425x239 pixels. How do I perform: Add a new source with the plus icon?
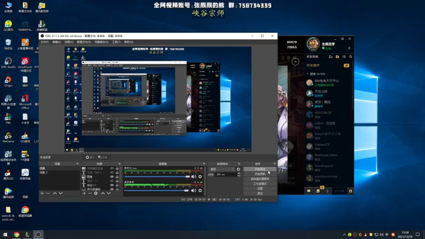tap(84, 193)
